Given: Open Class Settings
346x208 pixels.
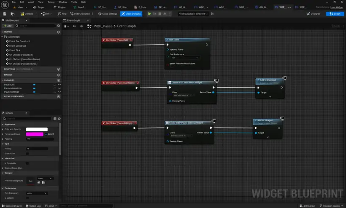Looking at the screenshot, I should click(108, 14).
